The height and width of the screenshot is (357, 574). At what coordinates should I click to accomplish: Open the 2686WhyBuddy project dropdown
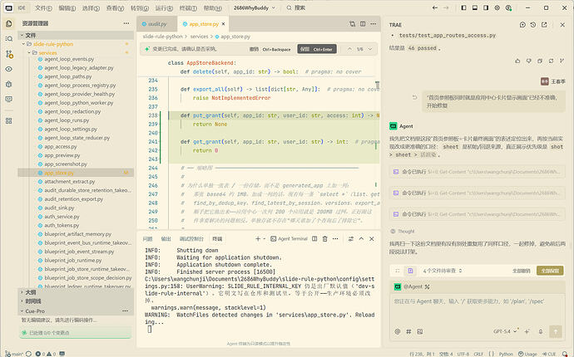point(255,7)
